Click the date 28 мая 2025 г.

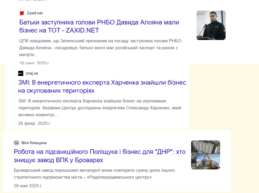(x=28, y=186)
